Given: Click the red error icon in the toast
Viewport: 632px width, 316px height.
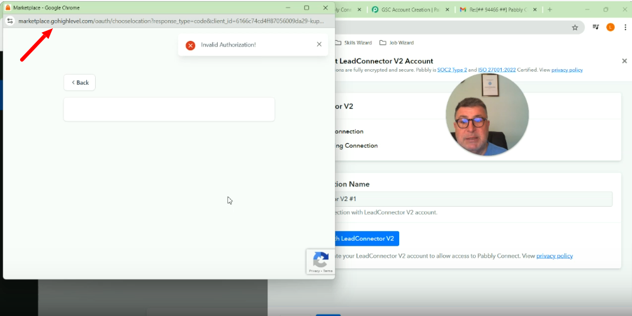Looking at the screenshot, I should click(190, 45).
